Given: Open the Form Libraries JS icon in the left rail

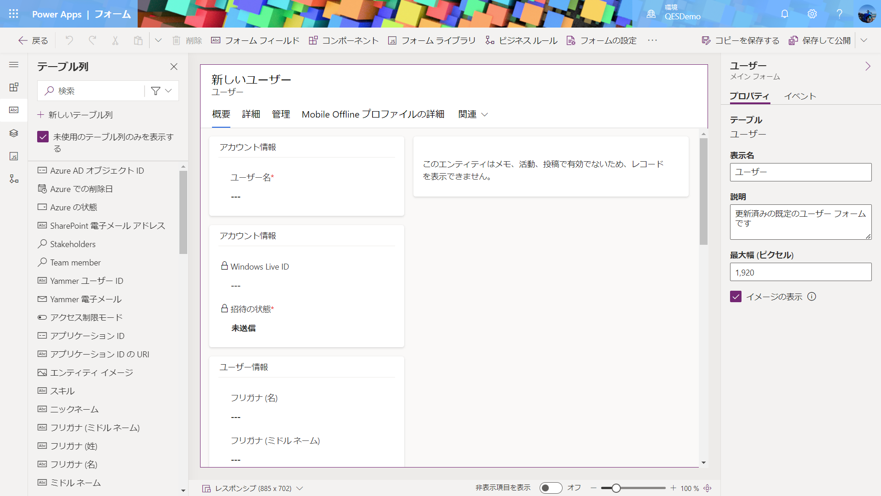Looking at the screenshot, I should point(14,156).
